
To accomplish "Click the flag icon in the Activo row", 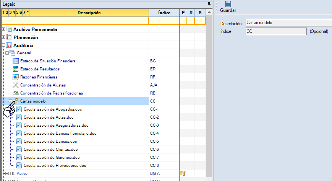I will 183,173.
